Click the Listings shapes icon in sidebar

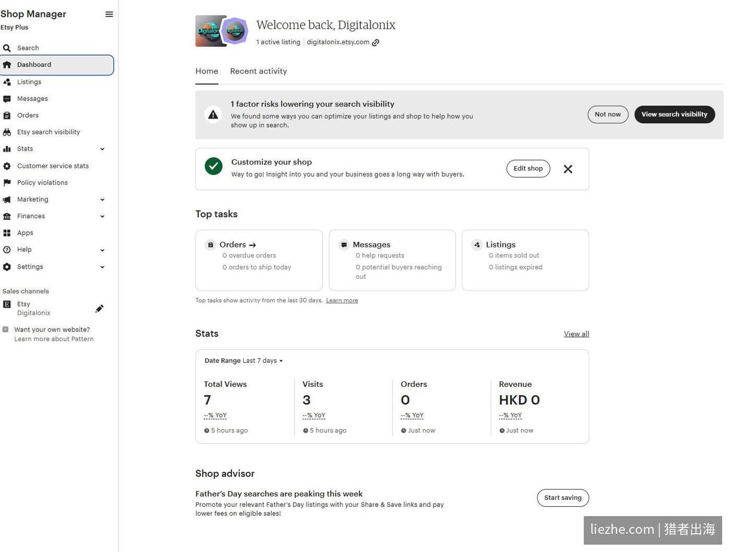pos(7,82)
